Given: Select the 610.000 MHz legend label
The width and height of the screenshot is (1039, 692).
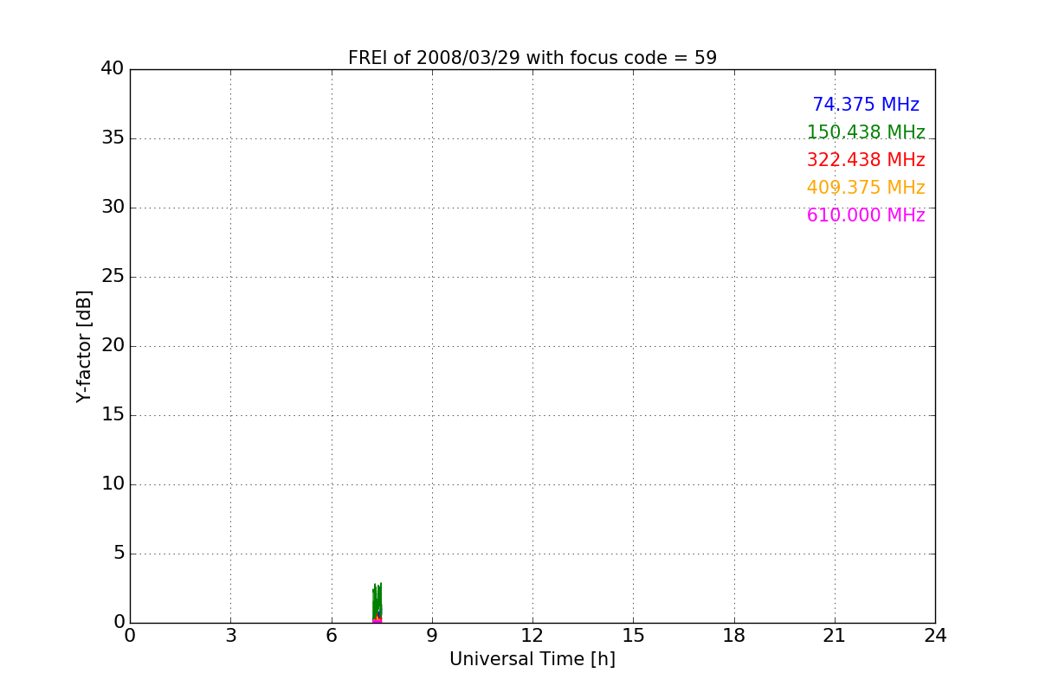Looking at the screenshot, I should pyautogui.click(x=866, y=215).
